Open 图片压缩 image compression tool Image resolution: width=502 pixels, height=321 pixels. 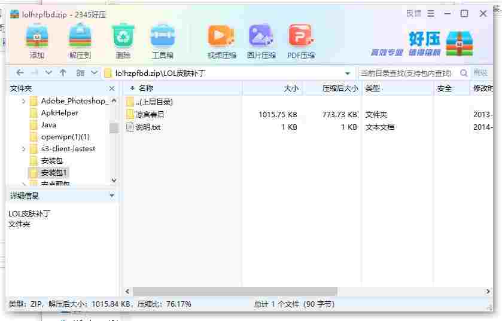[261, 41]
